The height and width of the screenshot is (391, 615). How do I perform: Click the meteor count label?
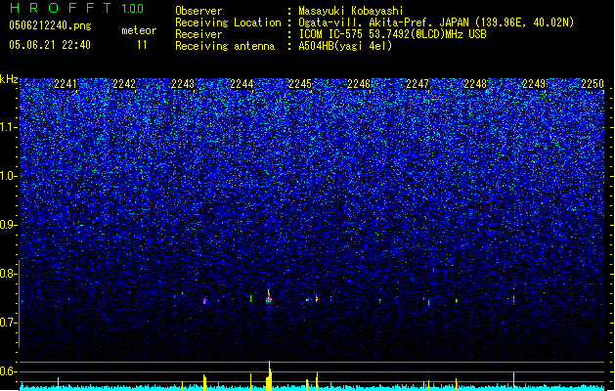tap(139, 30)
